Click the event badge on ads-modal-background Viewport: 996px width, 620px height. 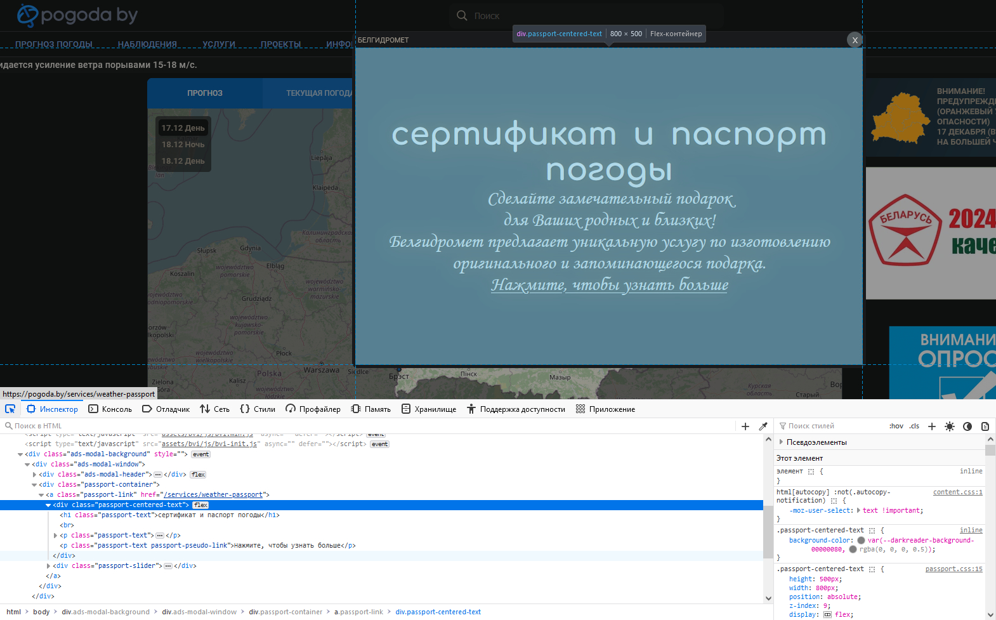(x=200, y=454)
